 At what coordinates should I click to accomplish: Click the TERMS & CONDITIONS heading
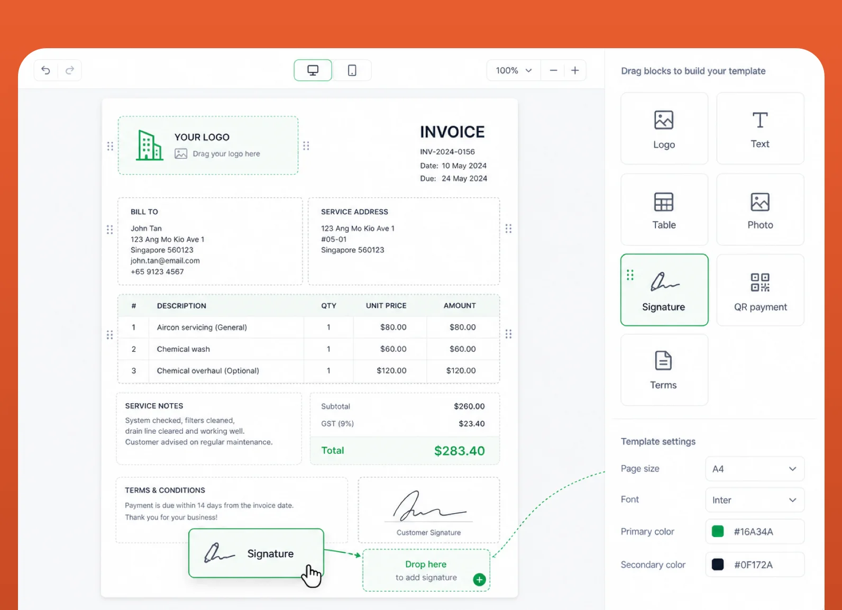coord(165,490)
